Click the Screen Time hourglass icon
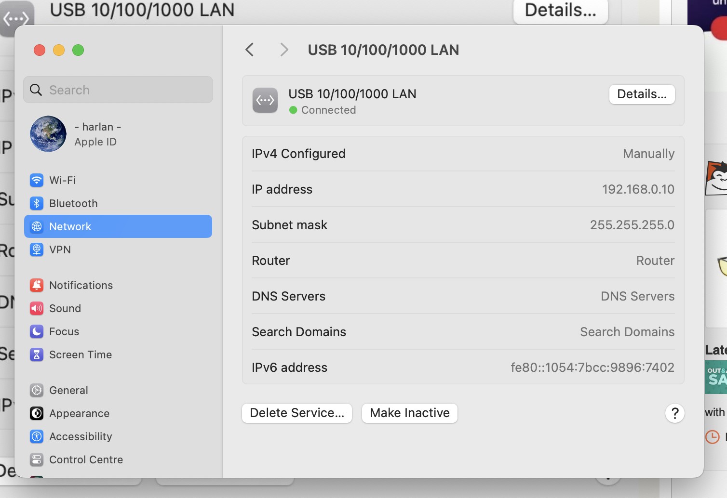The image size is (727, 498). click(37, 354)
